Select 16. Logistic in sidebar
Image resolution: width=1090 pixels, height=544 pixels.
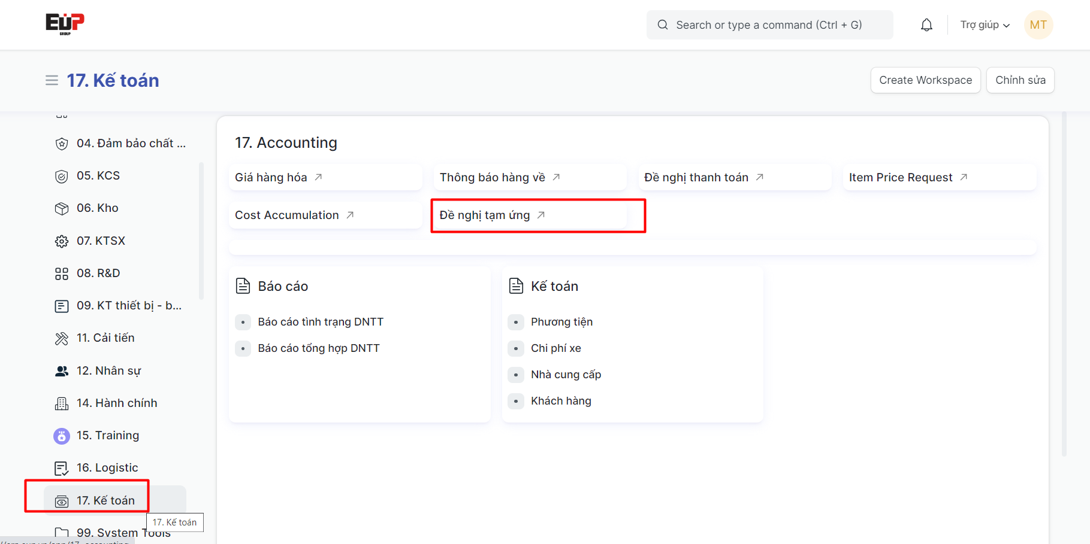click(x=107, y=468)
